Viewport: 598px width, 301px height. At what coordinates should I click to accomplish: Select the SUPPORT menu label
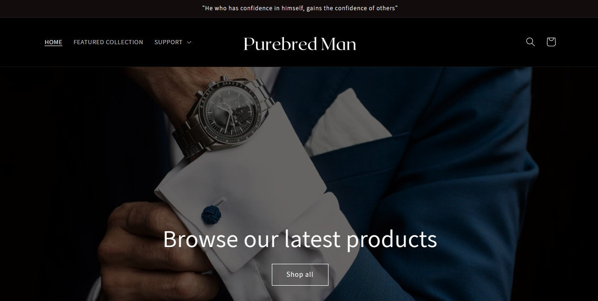(x=168, y=42)
